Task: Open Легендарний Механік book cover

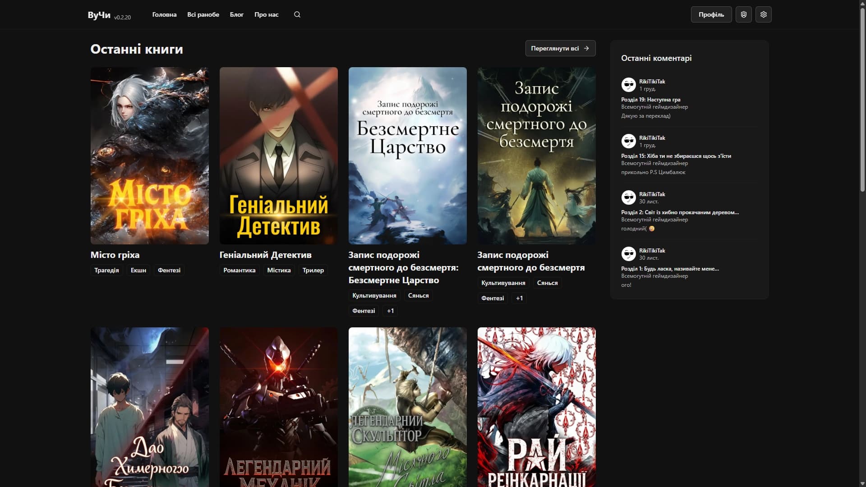Action: [279, 407]
